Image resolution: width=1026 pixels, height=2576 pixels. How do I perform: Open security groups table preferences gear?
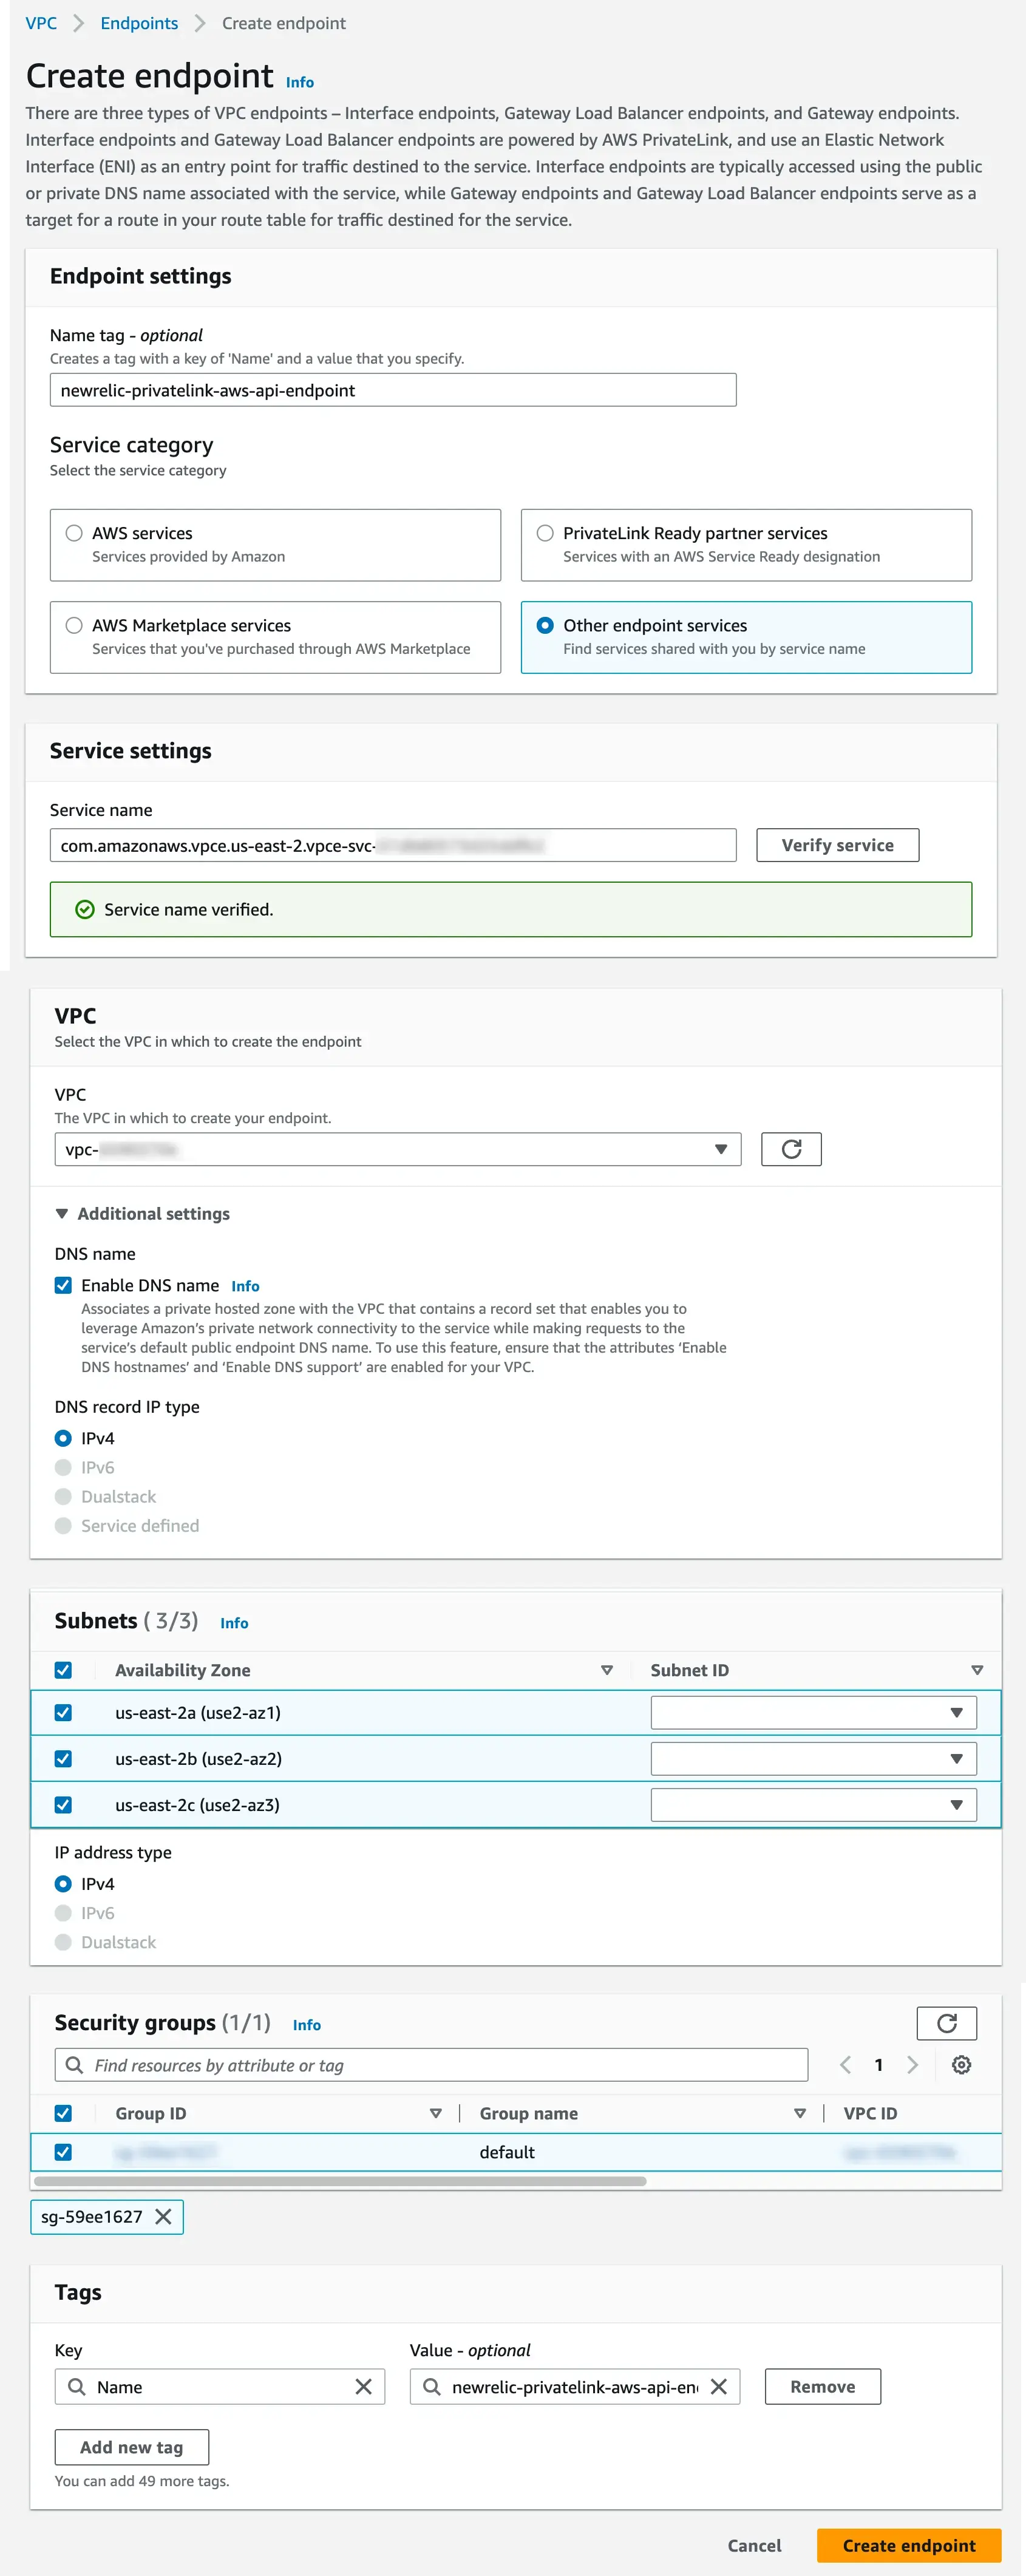point(961,2065)
